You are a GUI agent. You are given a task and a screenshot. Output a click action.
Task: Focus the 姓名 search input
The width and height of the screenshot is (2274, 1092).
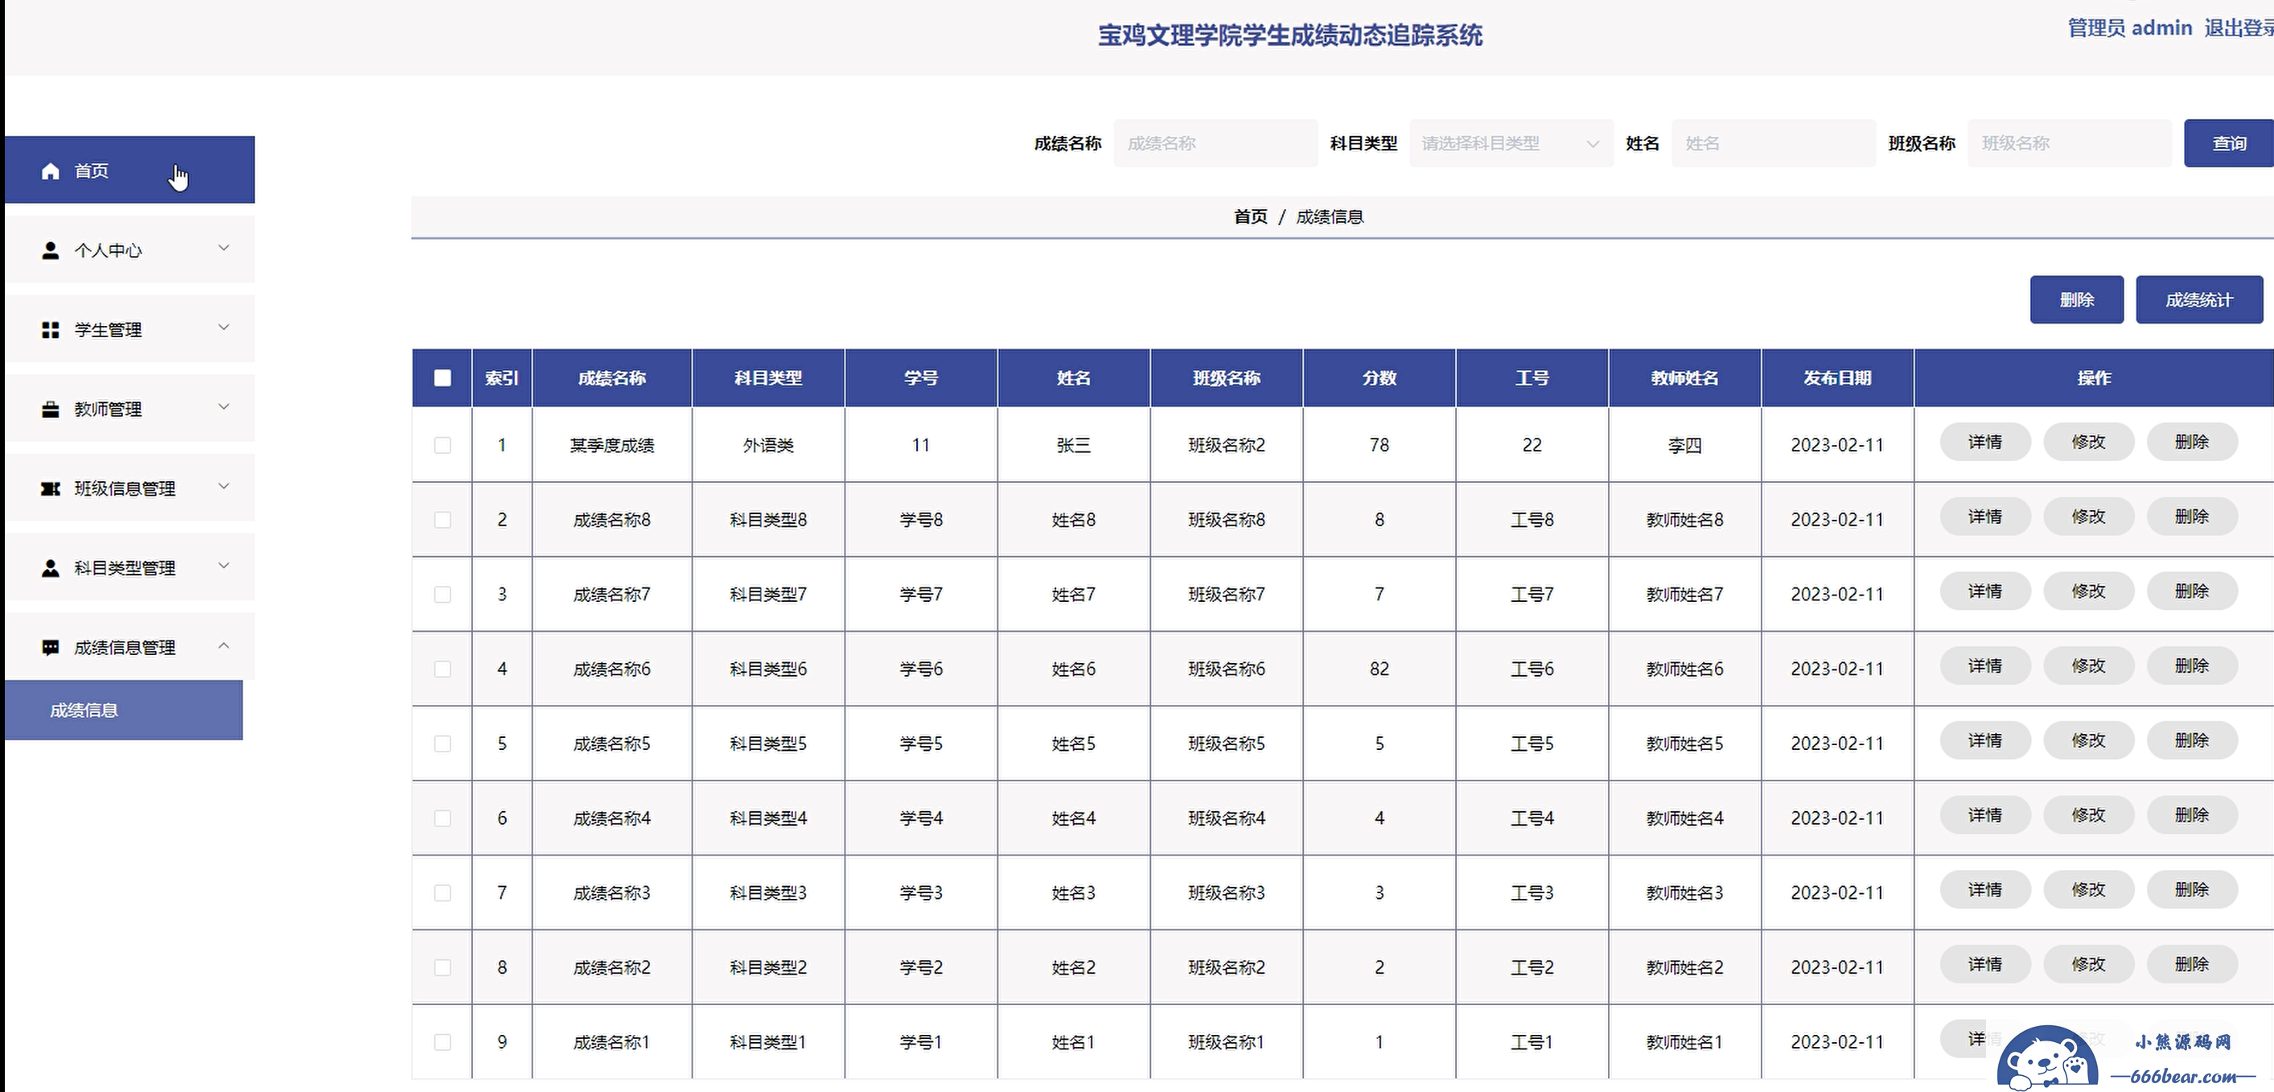[x=1774, y=143]
